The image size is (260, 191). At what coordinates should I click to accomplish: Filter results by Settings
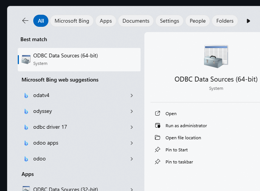169,21
